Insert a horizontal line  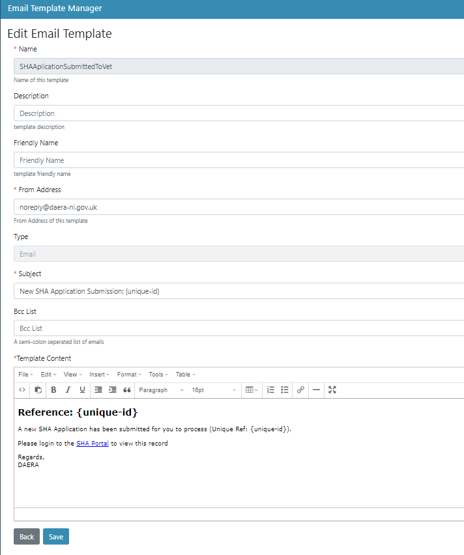[317, 390]
